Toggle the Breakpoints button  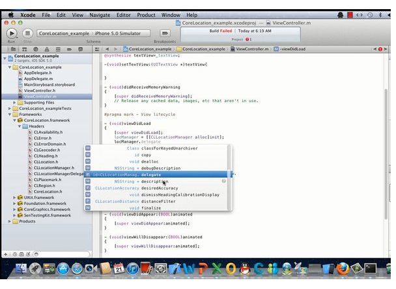(x=165, y=33)
